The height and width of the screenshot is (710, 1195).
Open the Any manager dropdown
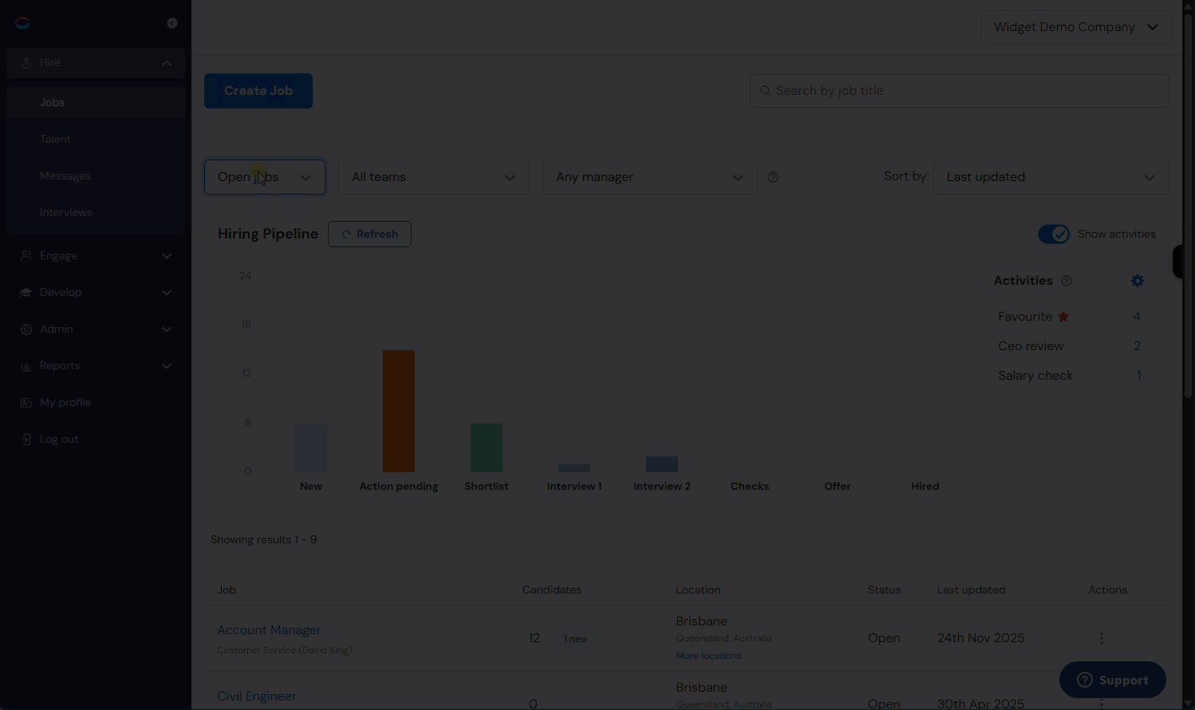650,177
